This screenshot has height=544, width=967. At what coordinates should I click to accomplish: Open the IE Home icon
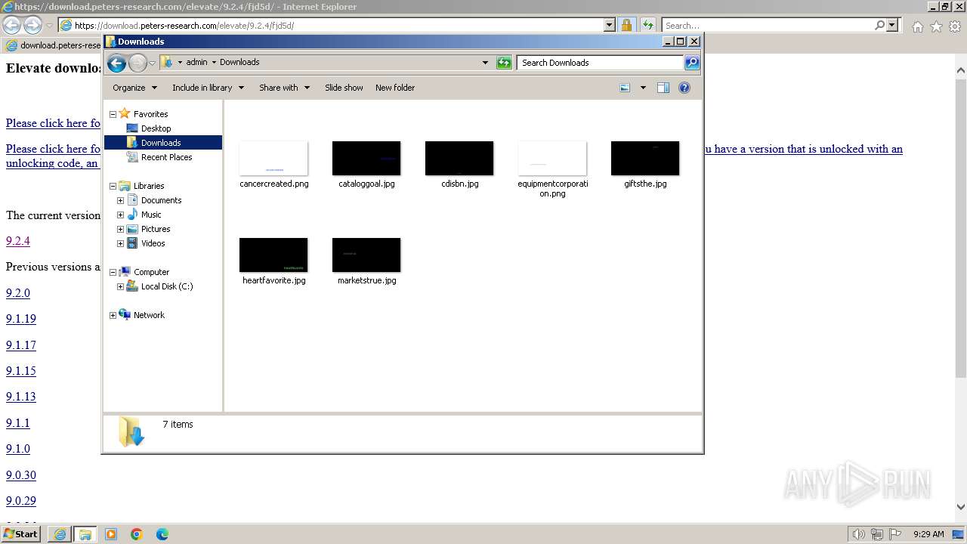(917, 26)
